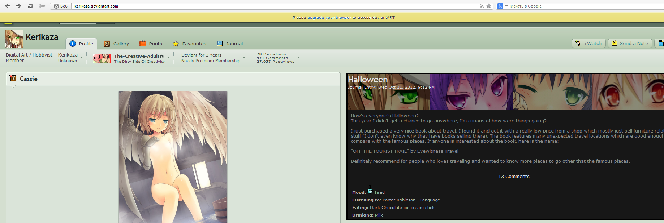Expand the Kerikaza Unknown dropdown arrow
This screenshot has width=664, height=223.
[81, 58]
